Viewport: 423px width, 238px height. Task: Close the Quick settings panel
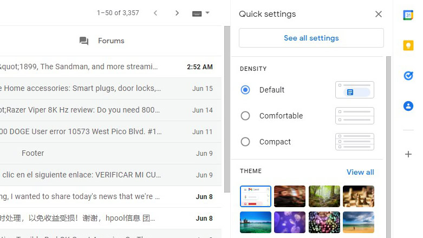tap(379, 14)
